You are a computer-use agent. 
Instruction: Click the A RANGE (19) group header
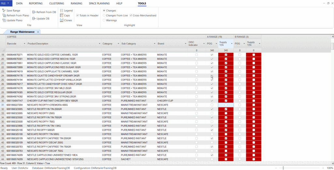220,37
